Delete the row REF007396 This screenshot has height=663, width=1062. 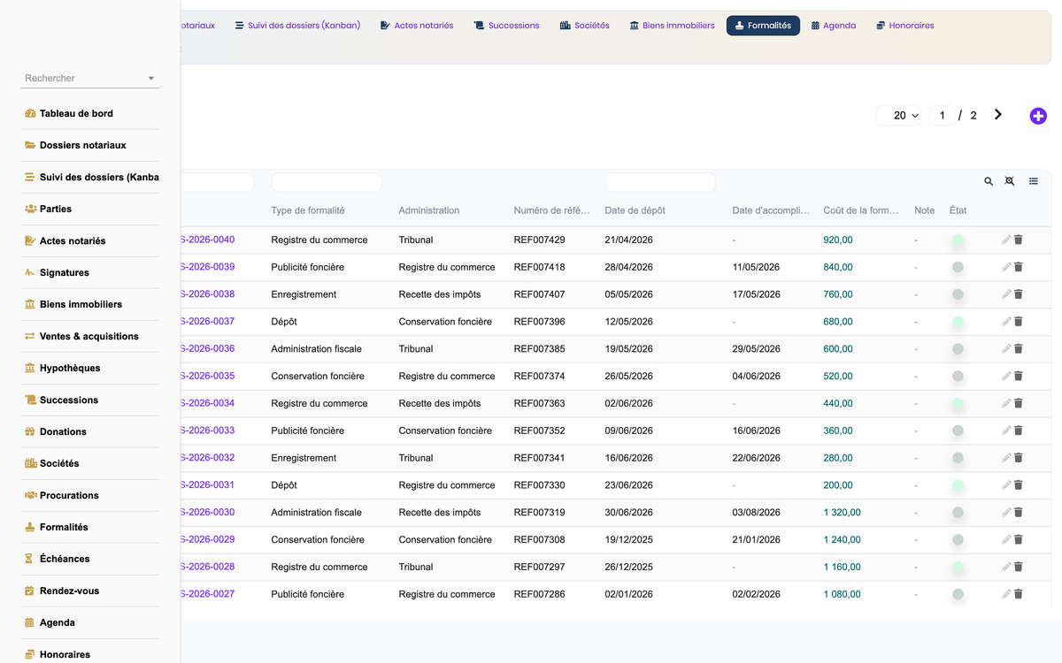1019,322
